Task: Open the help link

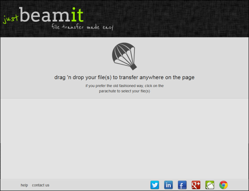Action: click(x=24, y=185)
